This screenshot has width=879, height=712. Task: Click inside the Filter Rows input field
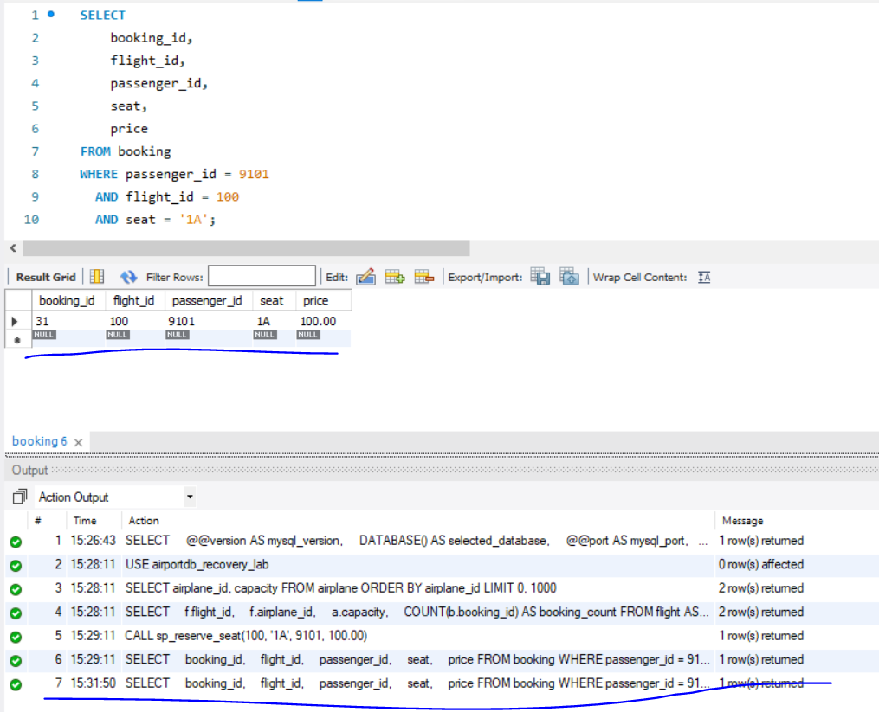point(262,276)
